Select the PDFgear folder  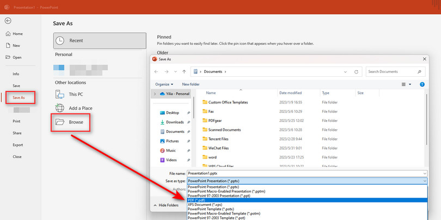tap(212, 121)
